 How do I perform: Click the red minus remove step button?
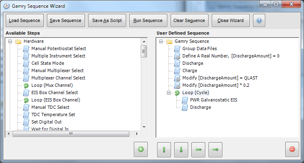(x=292, y=149)
